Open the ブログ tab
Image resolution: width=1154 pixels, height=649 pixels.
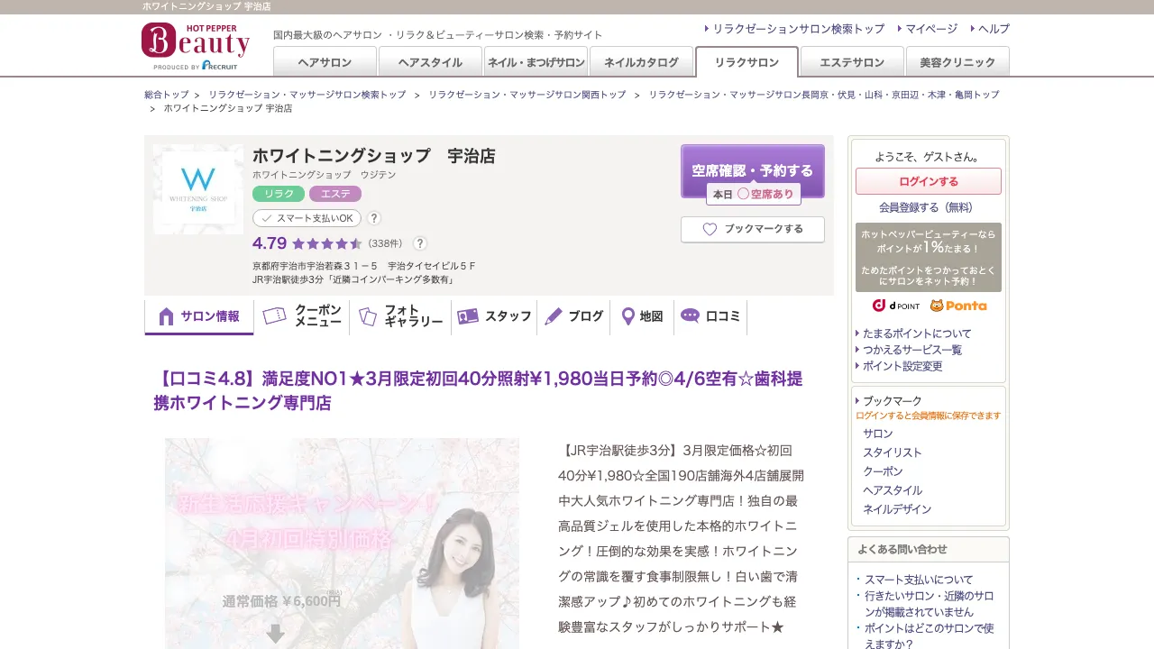pyautogui.click(x=574, y=316)
